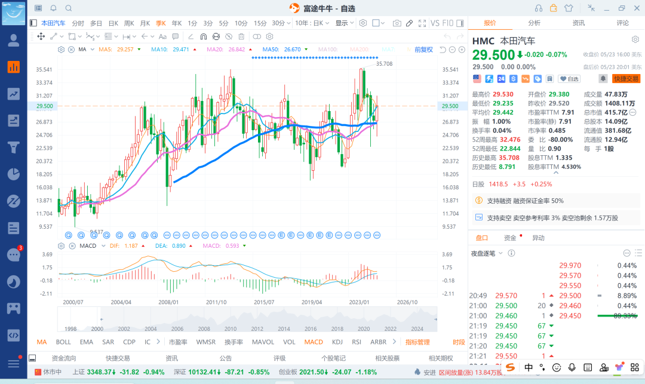
Task: Select the 日K chart period
Action: pyautogui.click(x=113, y=23)
